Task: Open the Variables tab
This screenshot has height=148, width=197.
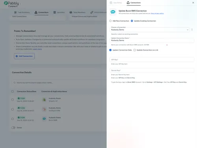Action: [59, 12]
